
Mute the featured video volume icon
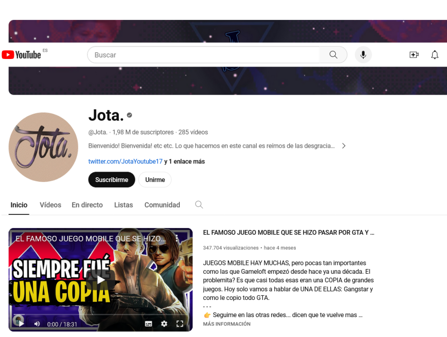coord(37,324)
